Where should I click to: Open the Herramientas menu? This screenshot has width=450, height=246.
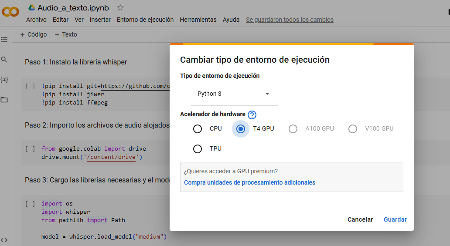198,20
